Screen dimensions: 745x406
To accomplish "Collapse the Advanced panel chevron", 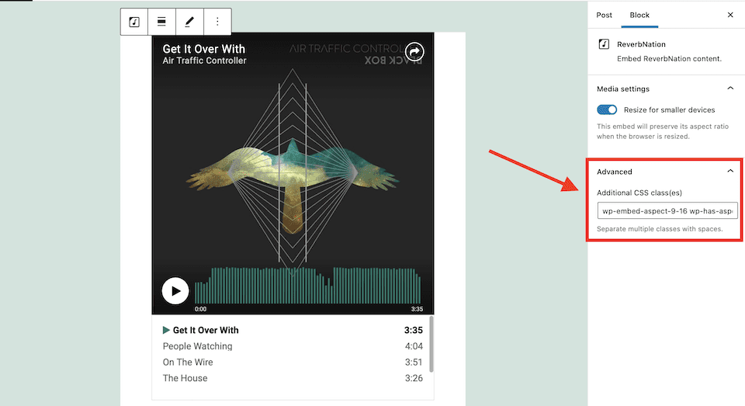I will pos(730,171).
